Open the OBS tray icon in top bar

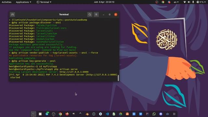[x=157, y=2]
